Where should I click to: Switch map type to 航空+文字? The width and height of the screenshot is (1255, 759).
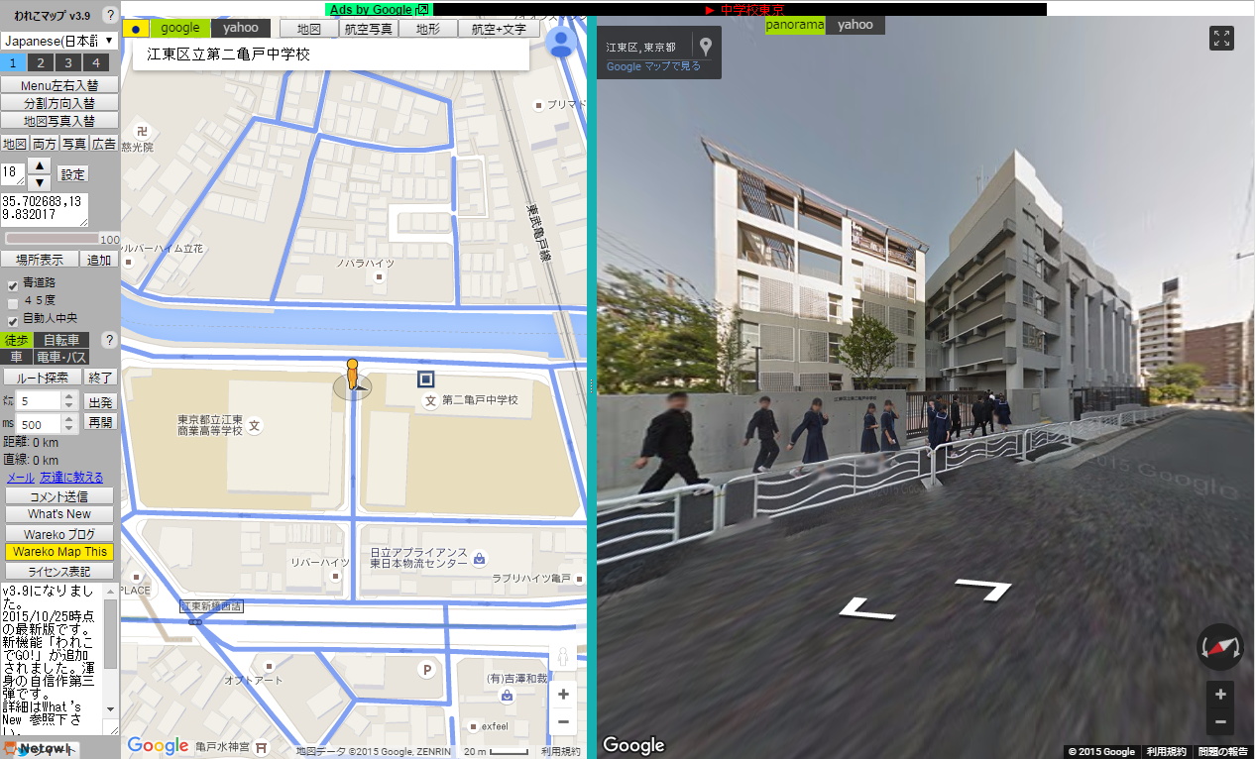click(x=499, y=29)
